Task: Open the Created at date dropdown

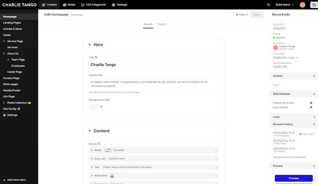Action: 297,58
